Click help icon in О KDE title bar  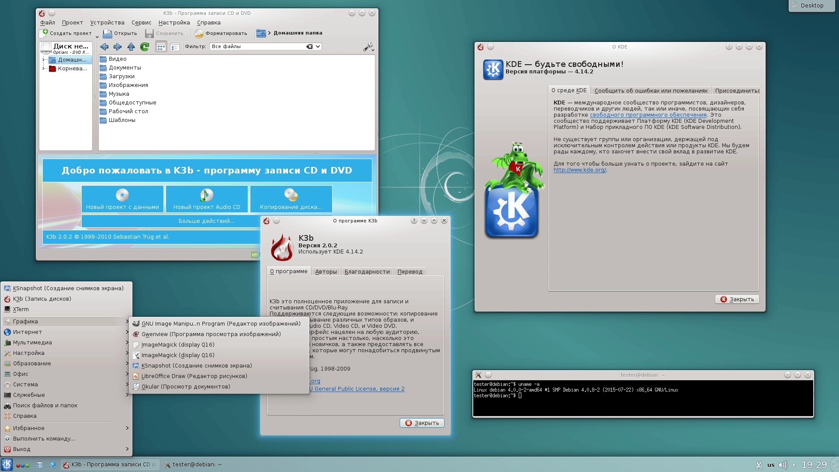(729, 47)
